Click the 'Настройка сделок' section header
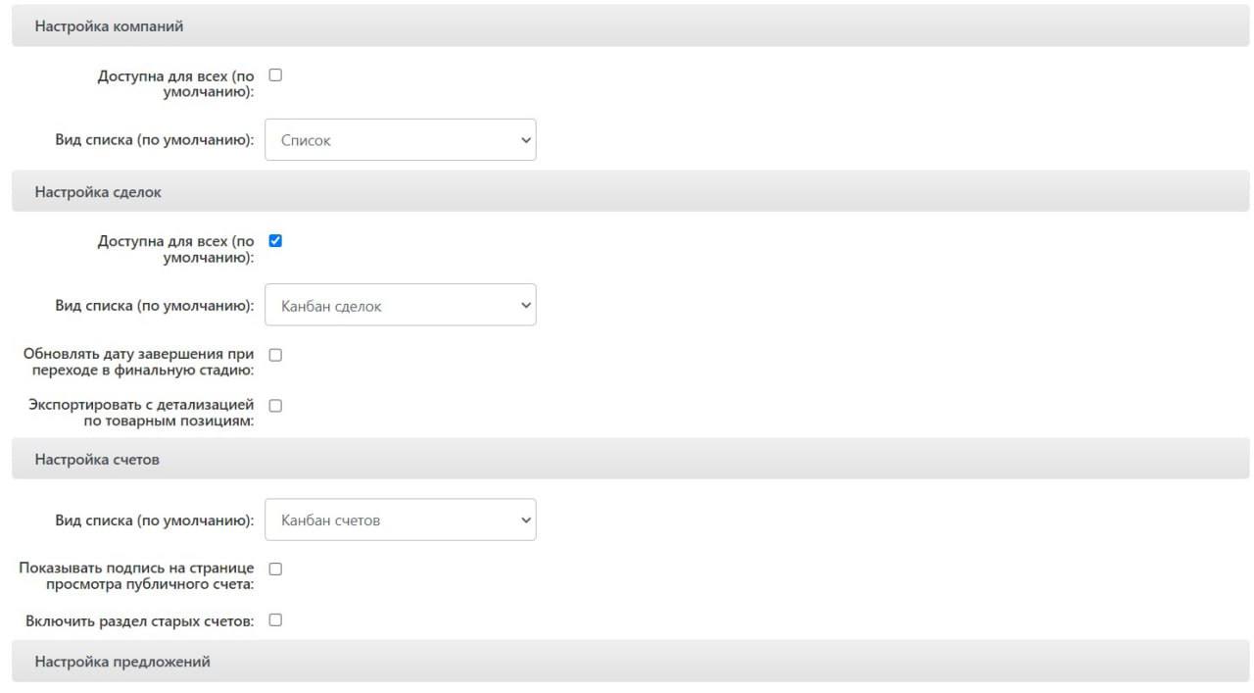Viewport: 1254px width, 693px height. (x=98, y=192)
